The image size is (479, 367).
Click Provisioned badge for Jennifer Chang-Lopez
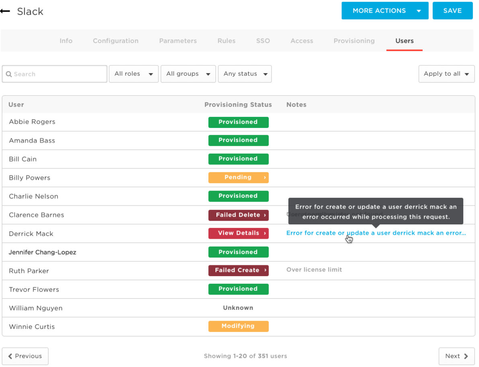point(238,252)
